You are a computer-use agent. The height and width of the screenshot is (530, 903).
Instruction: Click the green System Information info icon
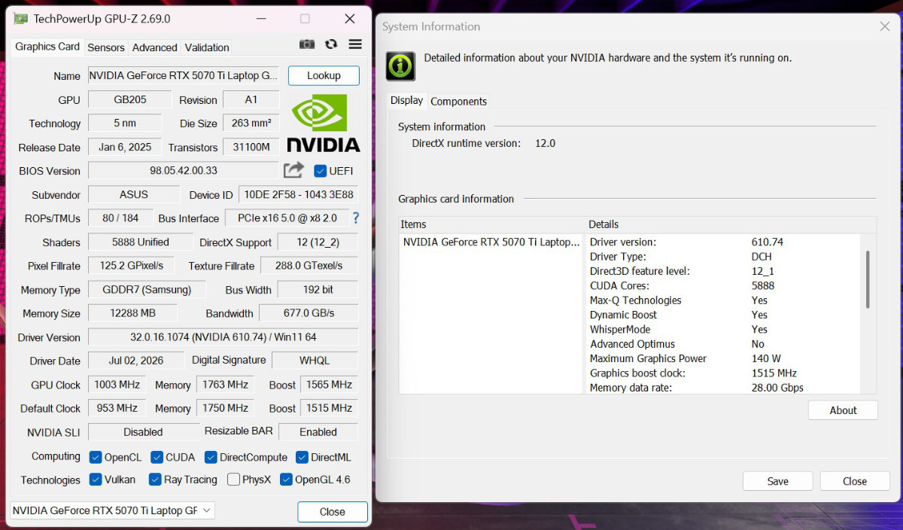pos(400,66)
